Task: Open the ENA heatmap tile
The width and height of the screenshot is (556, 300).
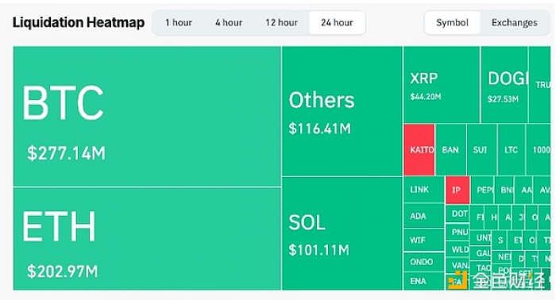Action: [423, 281]
